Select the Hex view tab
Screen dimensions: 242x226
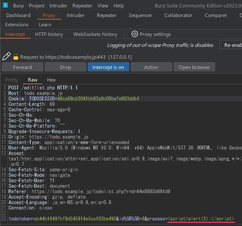click(x=51, y=80)
